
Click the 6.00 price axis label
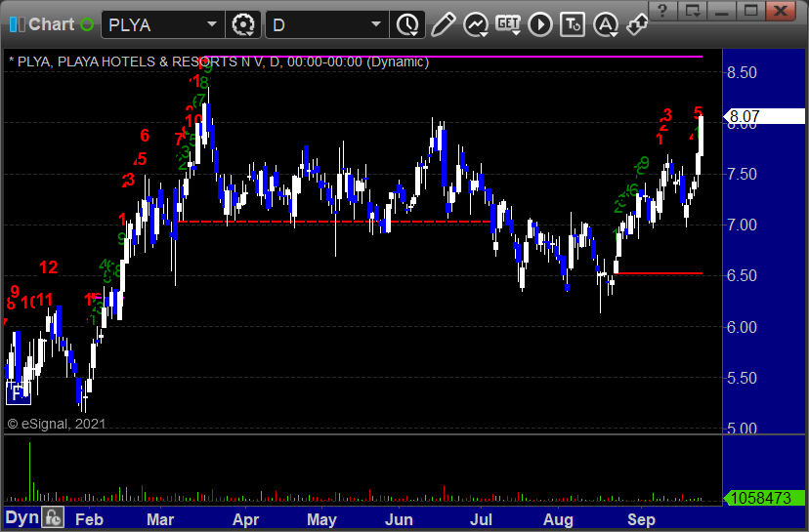pyautogui.click(x=742, y=327)
